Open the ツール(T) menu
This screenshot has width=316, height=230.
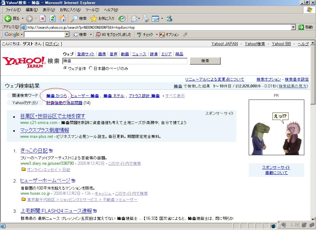coord(92,10)
